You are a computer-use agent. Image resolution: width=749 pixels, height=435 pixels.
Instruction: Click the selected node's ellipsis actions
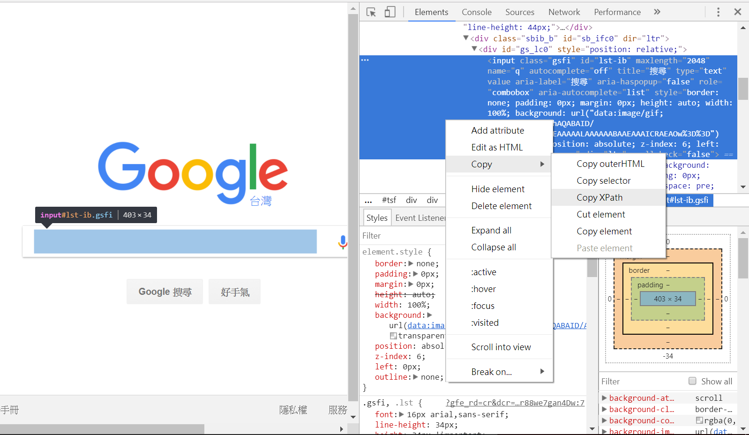point(365,60)
